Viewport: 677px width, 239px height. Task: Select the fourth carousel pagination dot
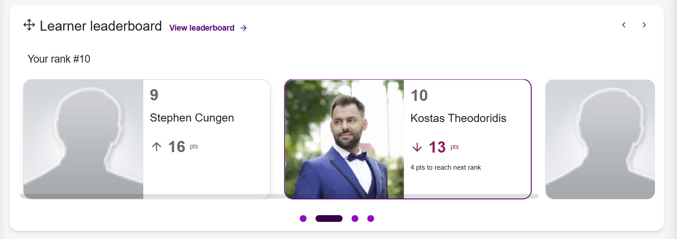tap(370, 218)
